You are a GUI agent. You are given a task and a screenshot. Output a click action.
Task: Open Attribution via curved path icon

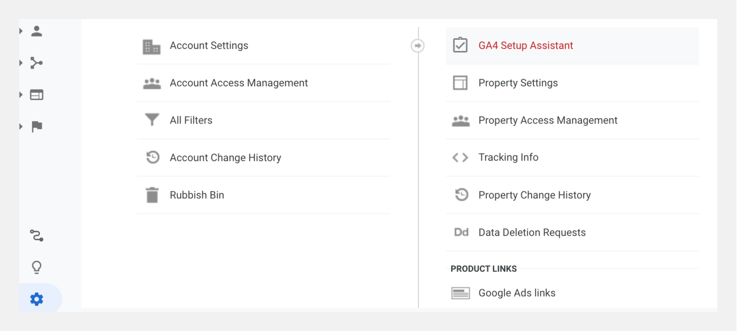(x=37, y=236)
